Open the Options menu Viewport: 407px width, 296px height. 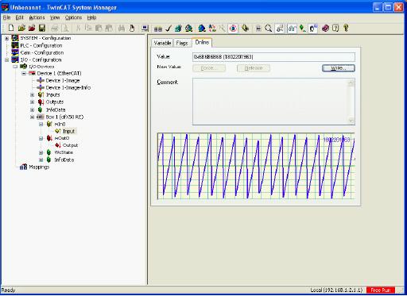[73, 17]
